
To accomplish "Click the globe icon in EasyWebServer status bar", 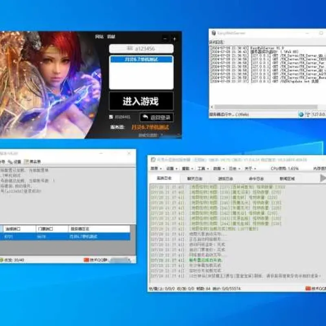I will point(301,115).
